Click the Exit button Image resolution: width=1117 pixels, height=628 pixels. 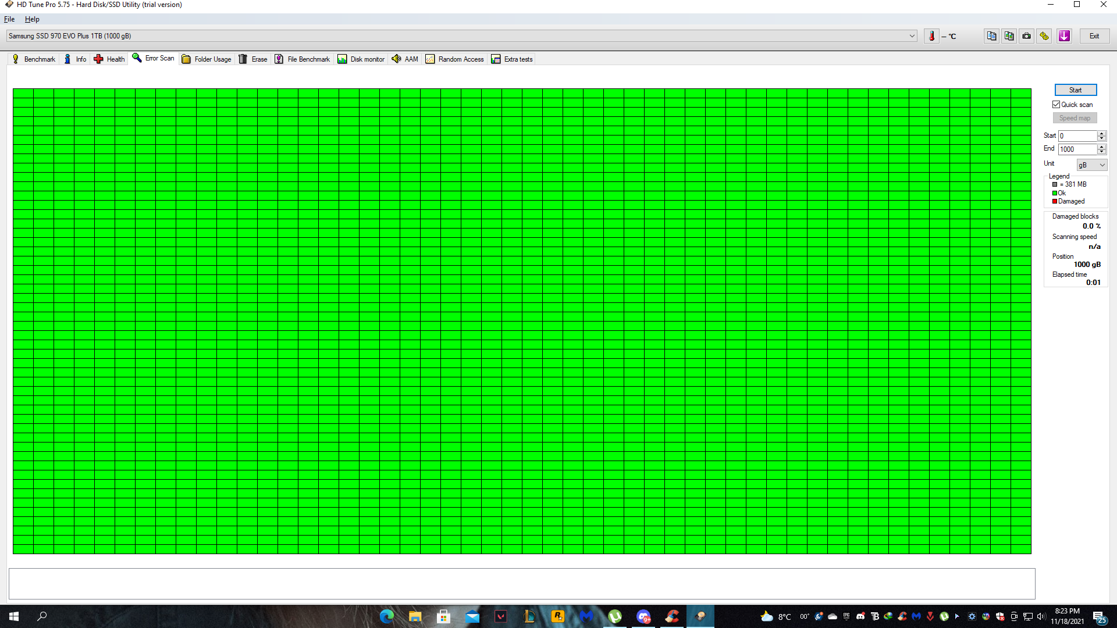[x=1094, y=36]
